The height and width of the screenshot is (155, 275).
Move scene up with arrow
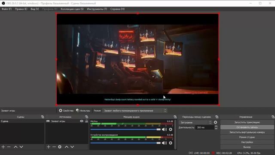[15, 147]
